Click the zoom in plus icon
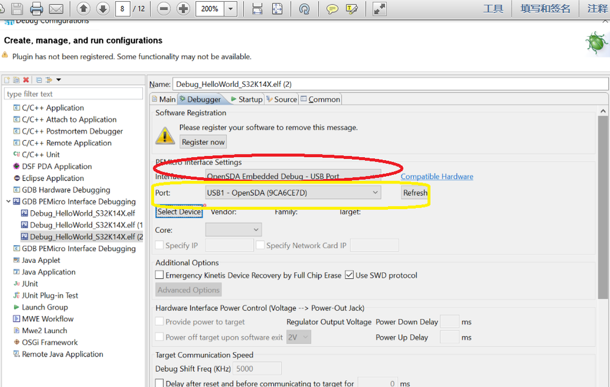 click(x=183, y=9)
